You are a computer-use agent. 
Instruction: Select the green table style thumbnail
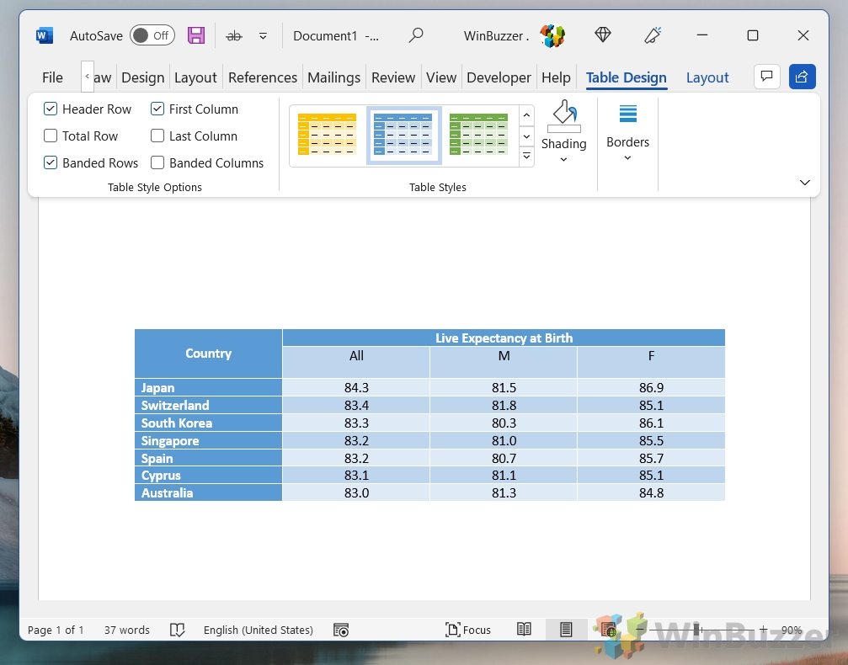tap(478, 135)
